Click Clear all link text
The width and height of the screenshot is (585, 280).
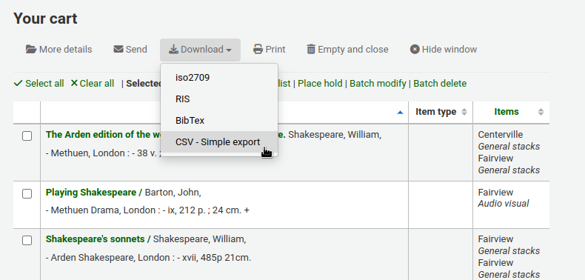(x=96, y=83)
